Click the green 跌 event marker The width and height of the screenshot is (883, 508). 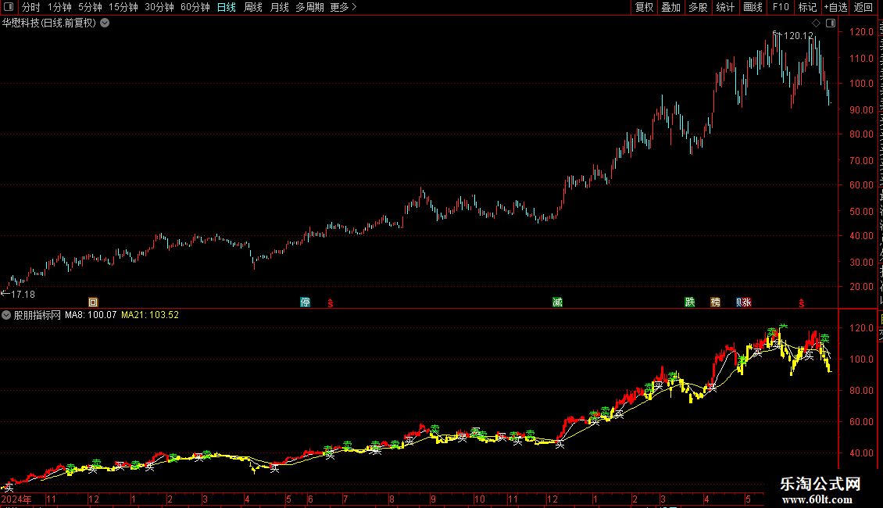point(690,302)
